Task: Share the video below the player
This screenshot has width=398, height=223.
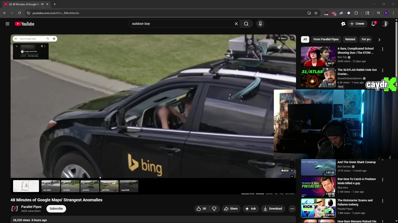Action: (231, 209)
